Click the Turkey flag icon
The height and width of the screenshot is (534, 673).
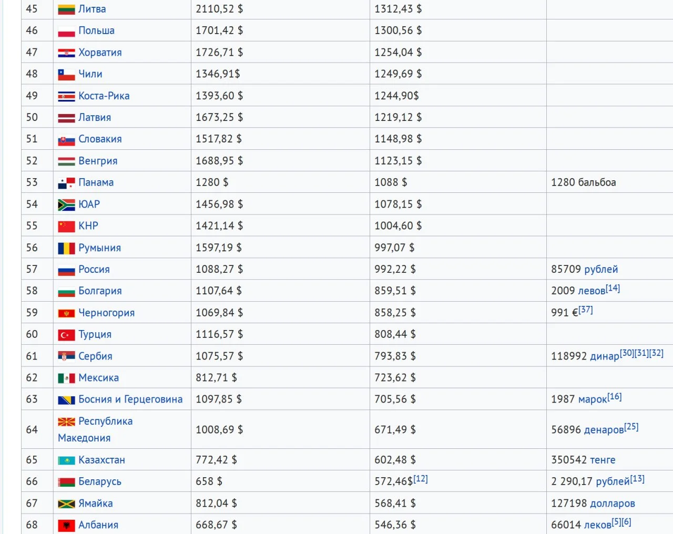click(66, 335)
